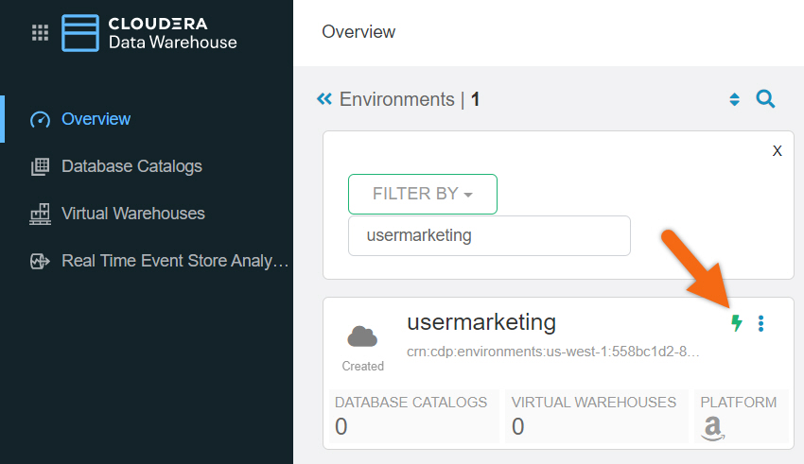This screenshot has width=804, height=464.
Task: Click the usermarketing cloud status icon
Action: point(362,337)
